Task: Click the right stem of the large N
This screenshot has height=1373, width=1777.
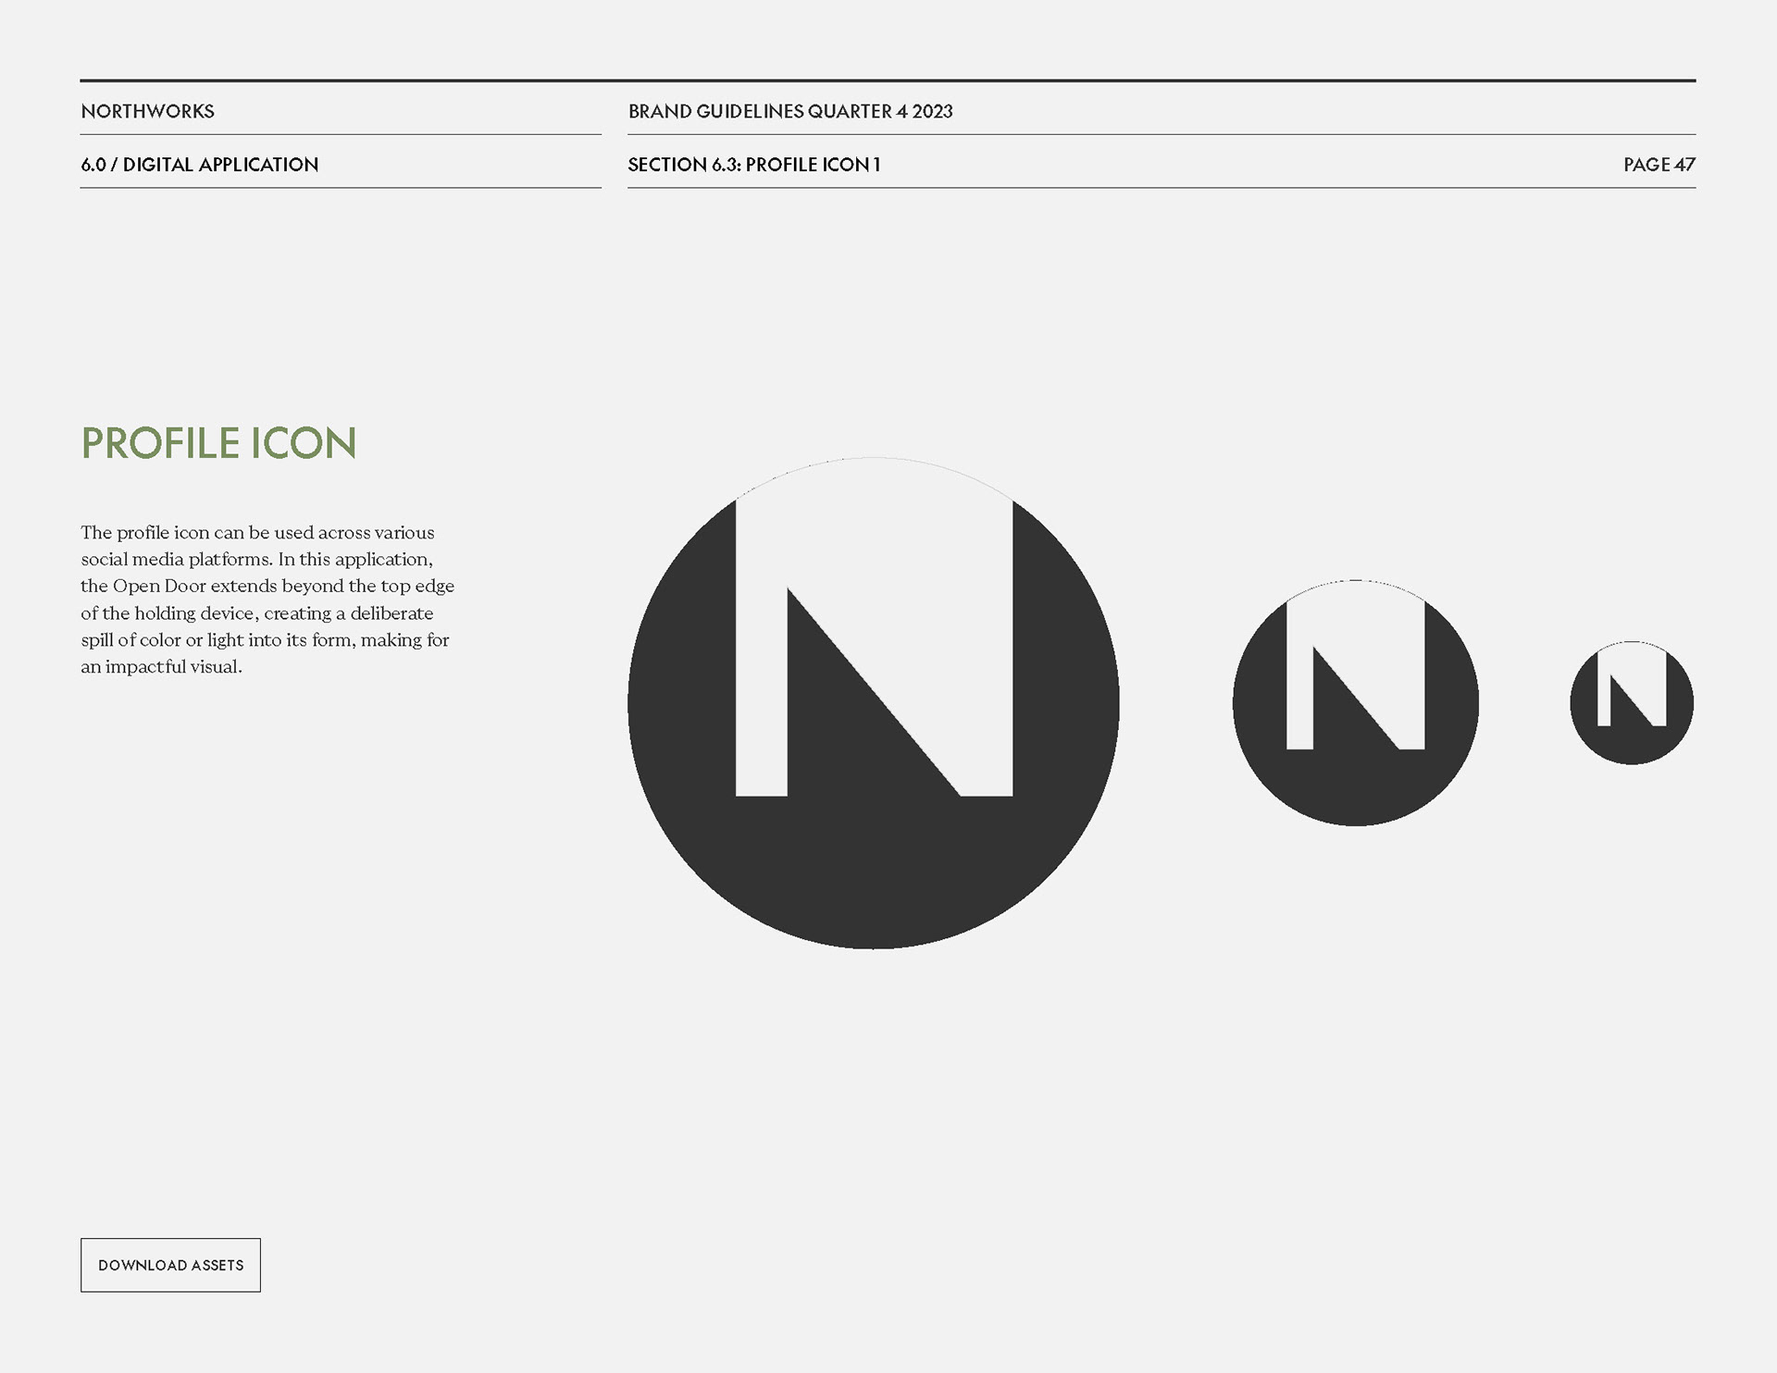Action: point(987,648)
